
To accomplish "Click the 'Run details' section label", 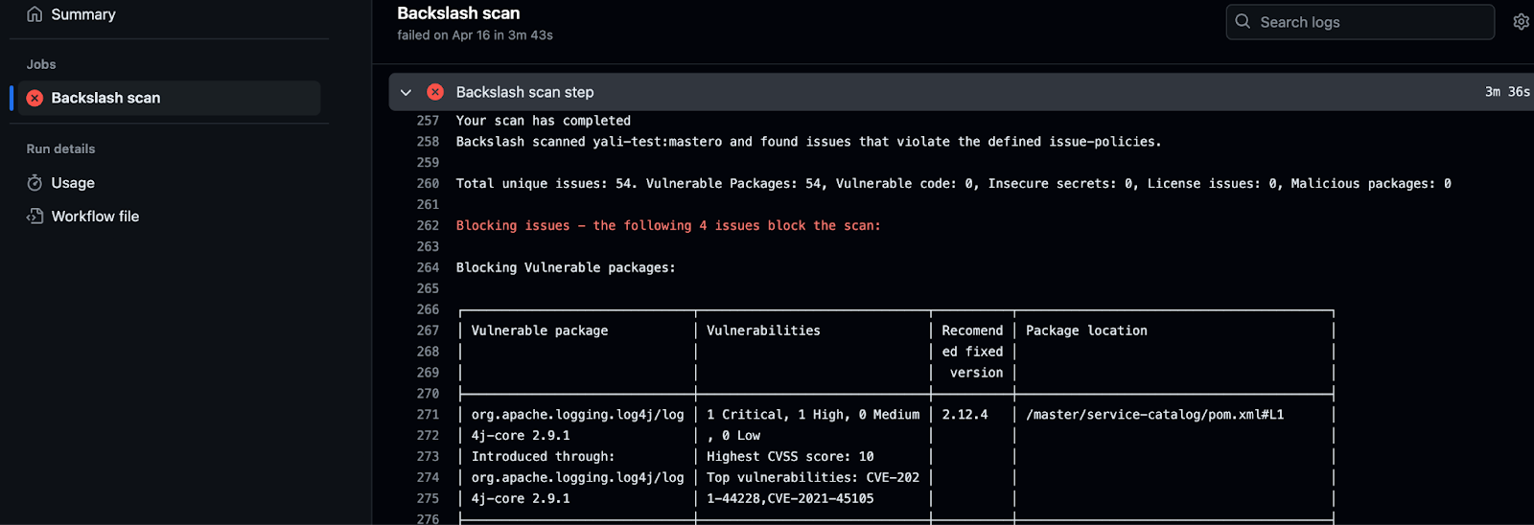I will [60, 148].
